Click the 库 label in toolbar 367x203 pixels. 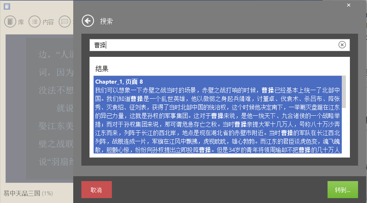tap(21, 22)
